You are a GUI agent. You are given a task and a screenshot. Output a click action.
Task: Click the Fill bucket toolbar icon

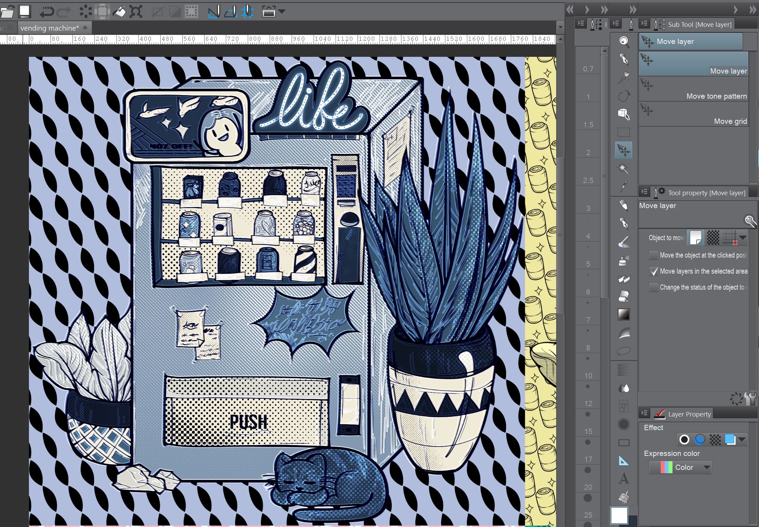(119, 12)
